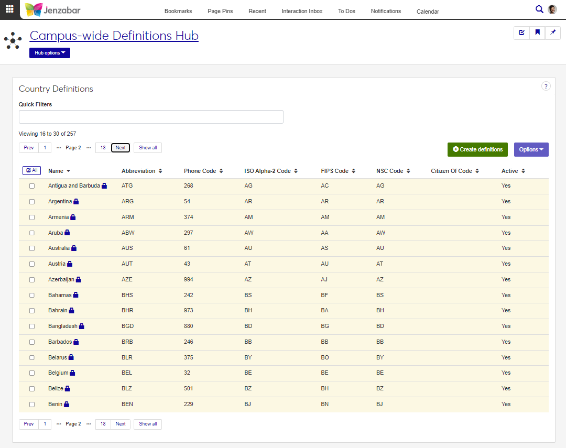Pin this page with the pushpin icon
This screenshot has height=448, width=566.
click(x=553, y=32)
